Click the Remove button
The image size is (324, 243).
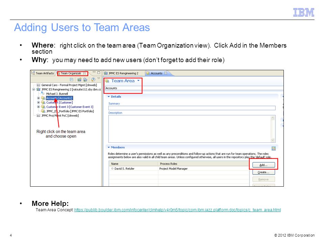pos(264,179)
